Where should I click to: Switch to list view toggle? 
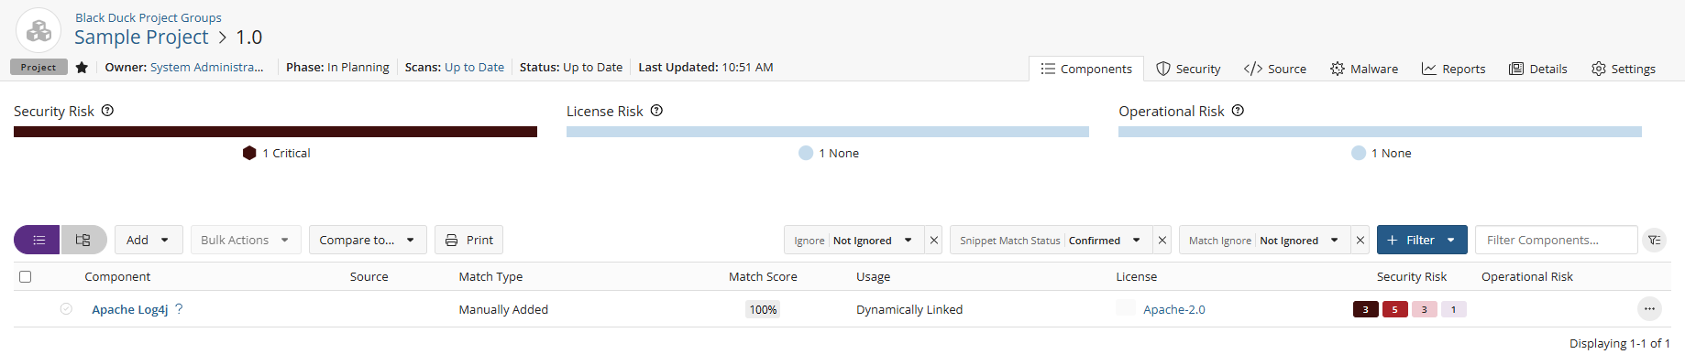pos(38,240)
